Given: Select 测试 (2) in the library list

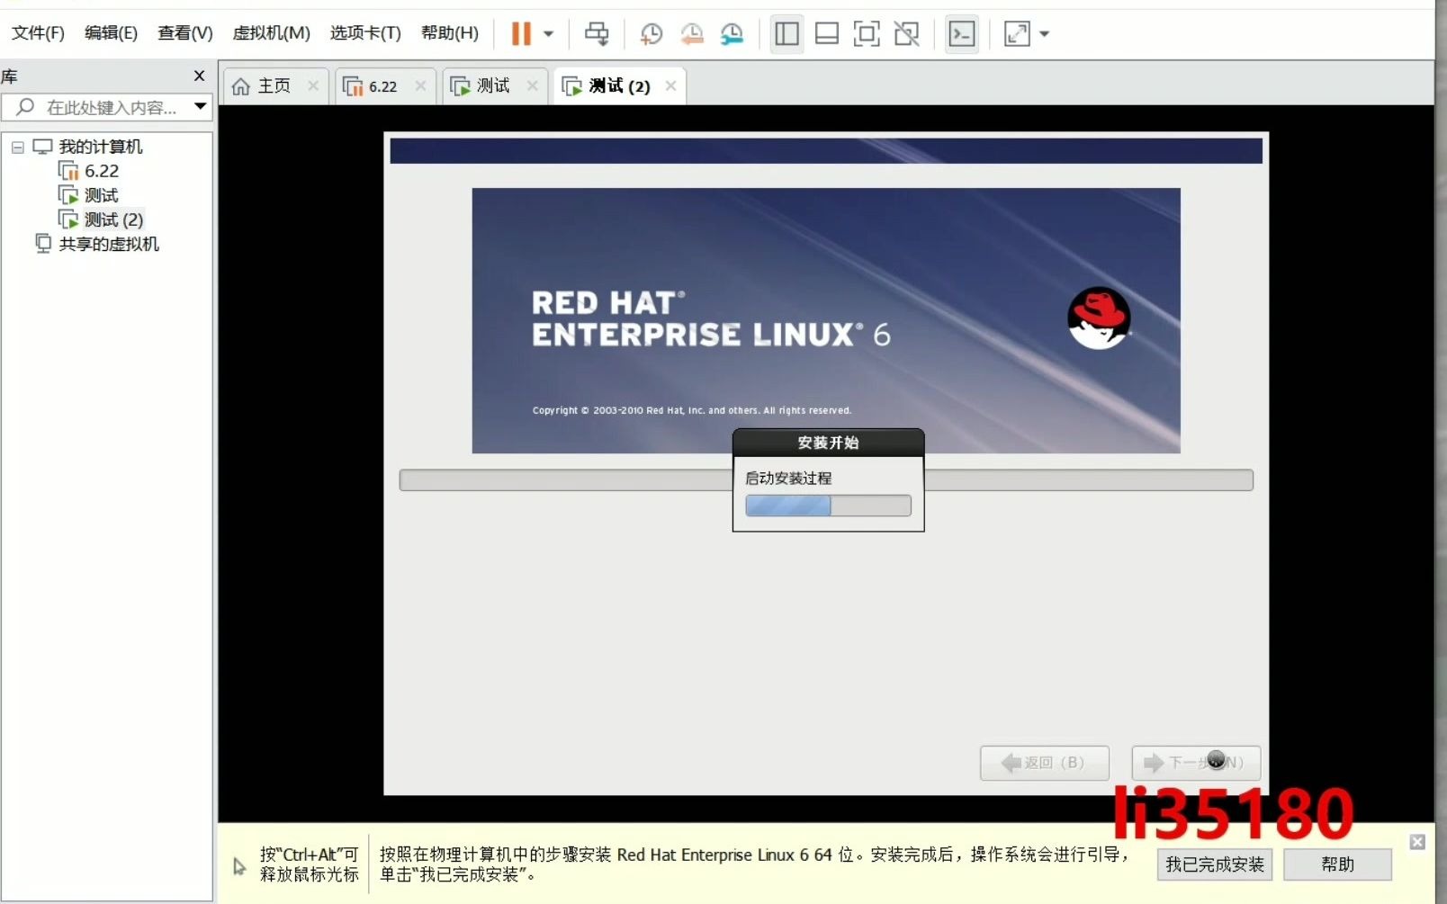Looking at the screenshot, I should tap(113, 219).
